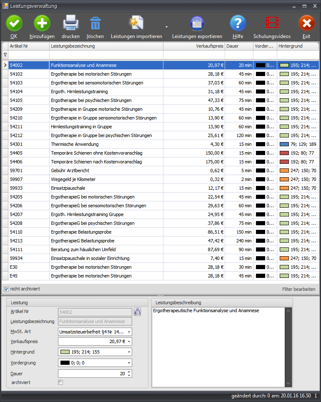This screenshot has width=321, height=402.
Task: Open the Vordergrund color dropdown
Action: (x=129, y=363)
